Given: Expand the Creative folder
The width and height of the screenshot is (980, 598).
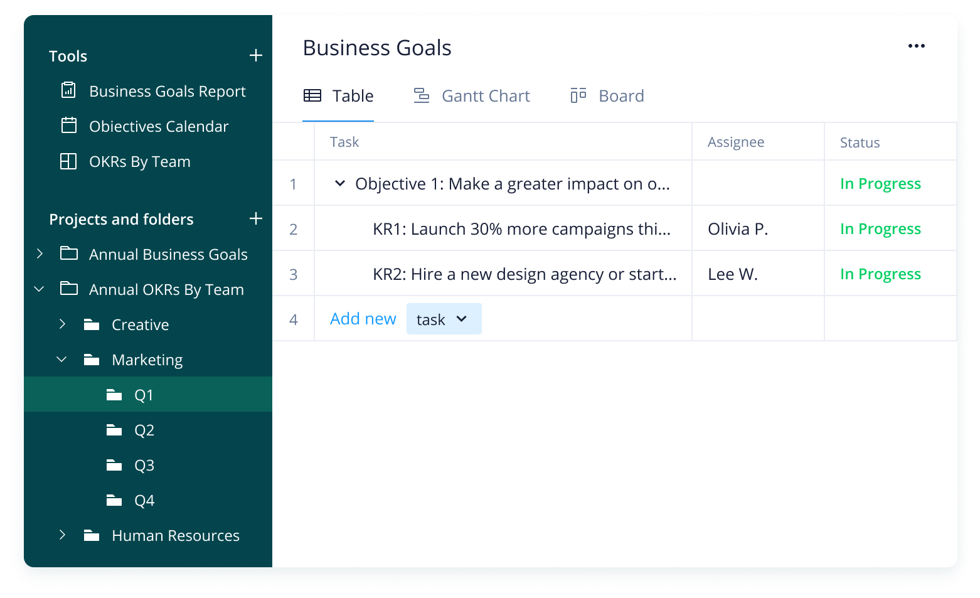Looking at the screenshot, I should (62, 324).
